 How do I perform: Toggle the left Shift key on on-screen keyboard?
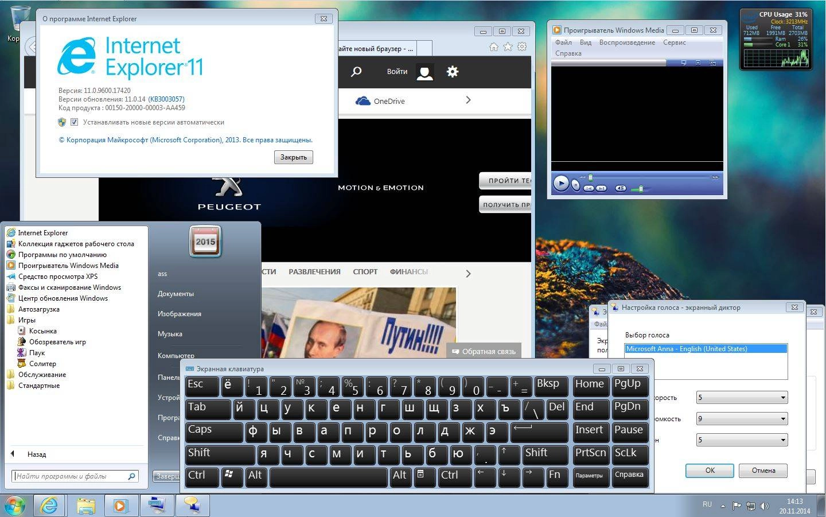pos(220,454)
